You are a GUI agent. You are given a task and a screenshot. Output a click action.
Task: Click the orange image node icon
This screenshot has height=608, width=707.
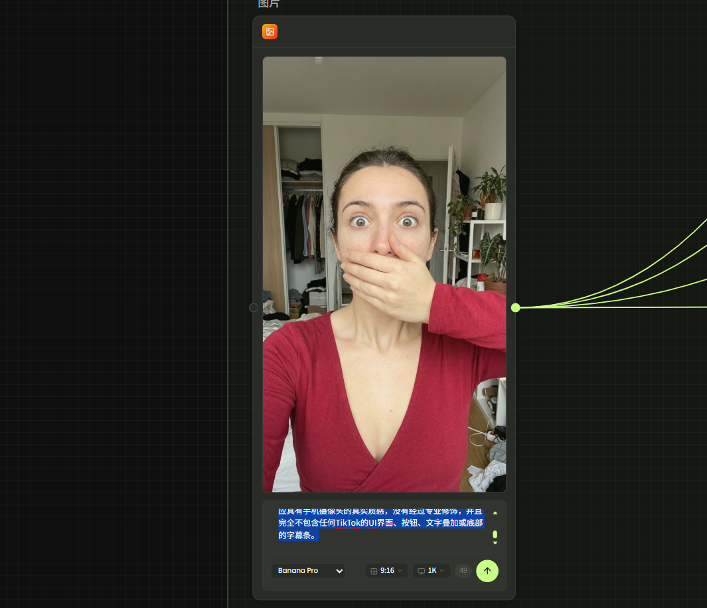pos(270,31)
